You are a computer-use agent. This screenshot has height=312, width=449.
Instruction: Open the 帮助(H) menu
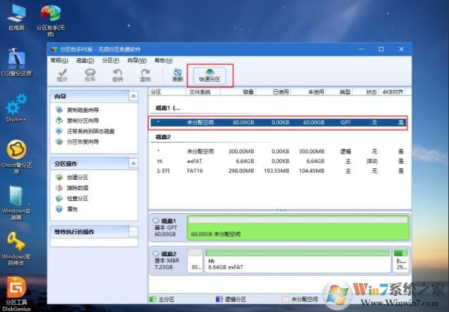[164, 60]
